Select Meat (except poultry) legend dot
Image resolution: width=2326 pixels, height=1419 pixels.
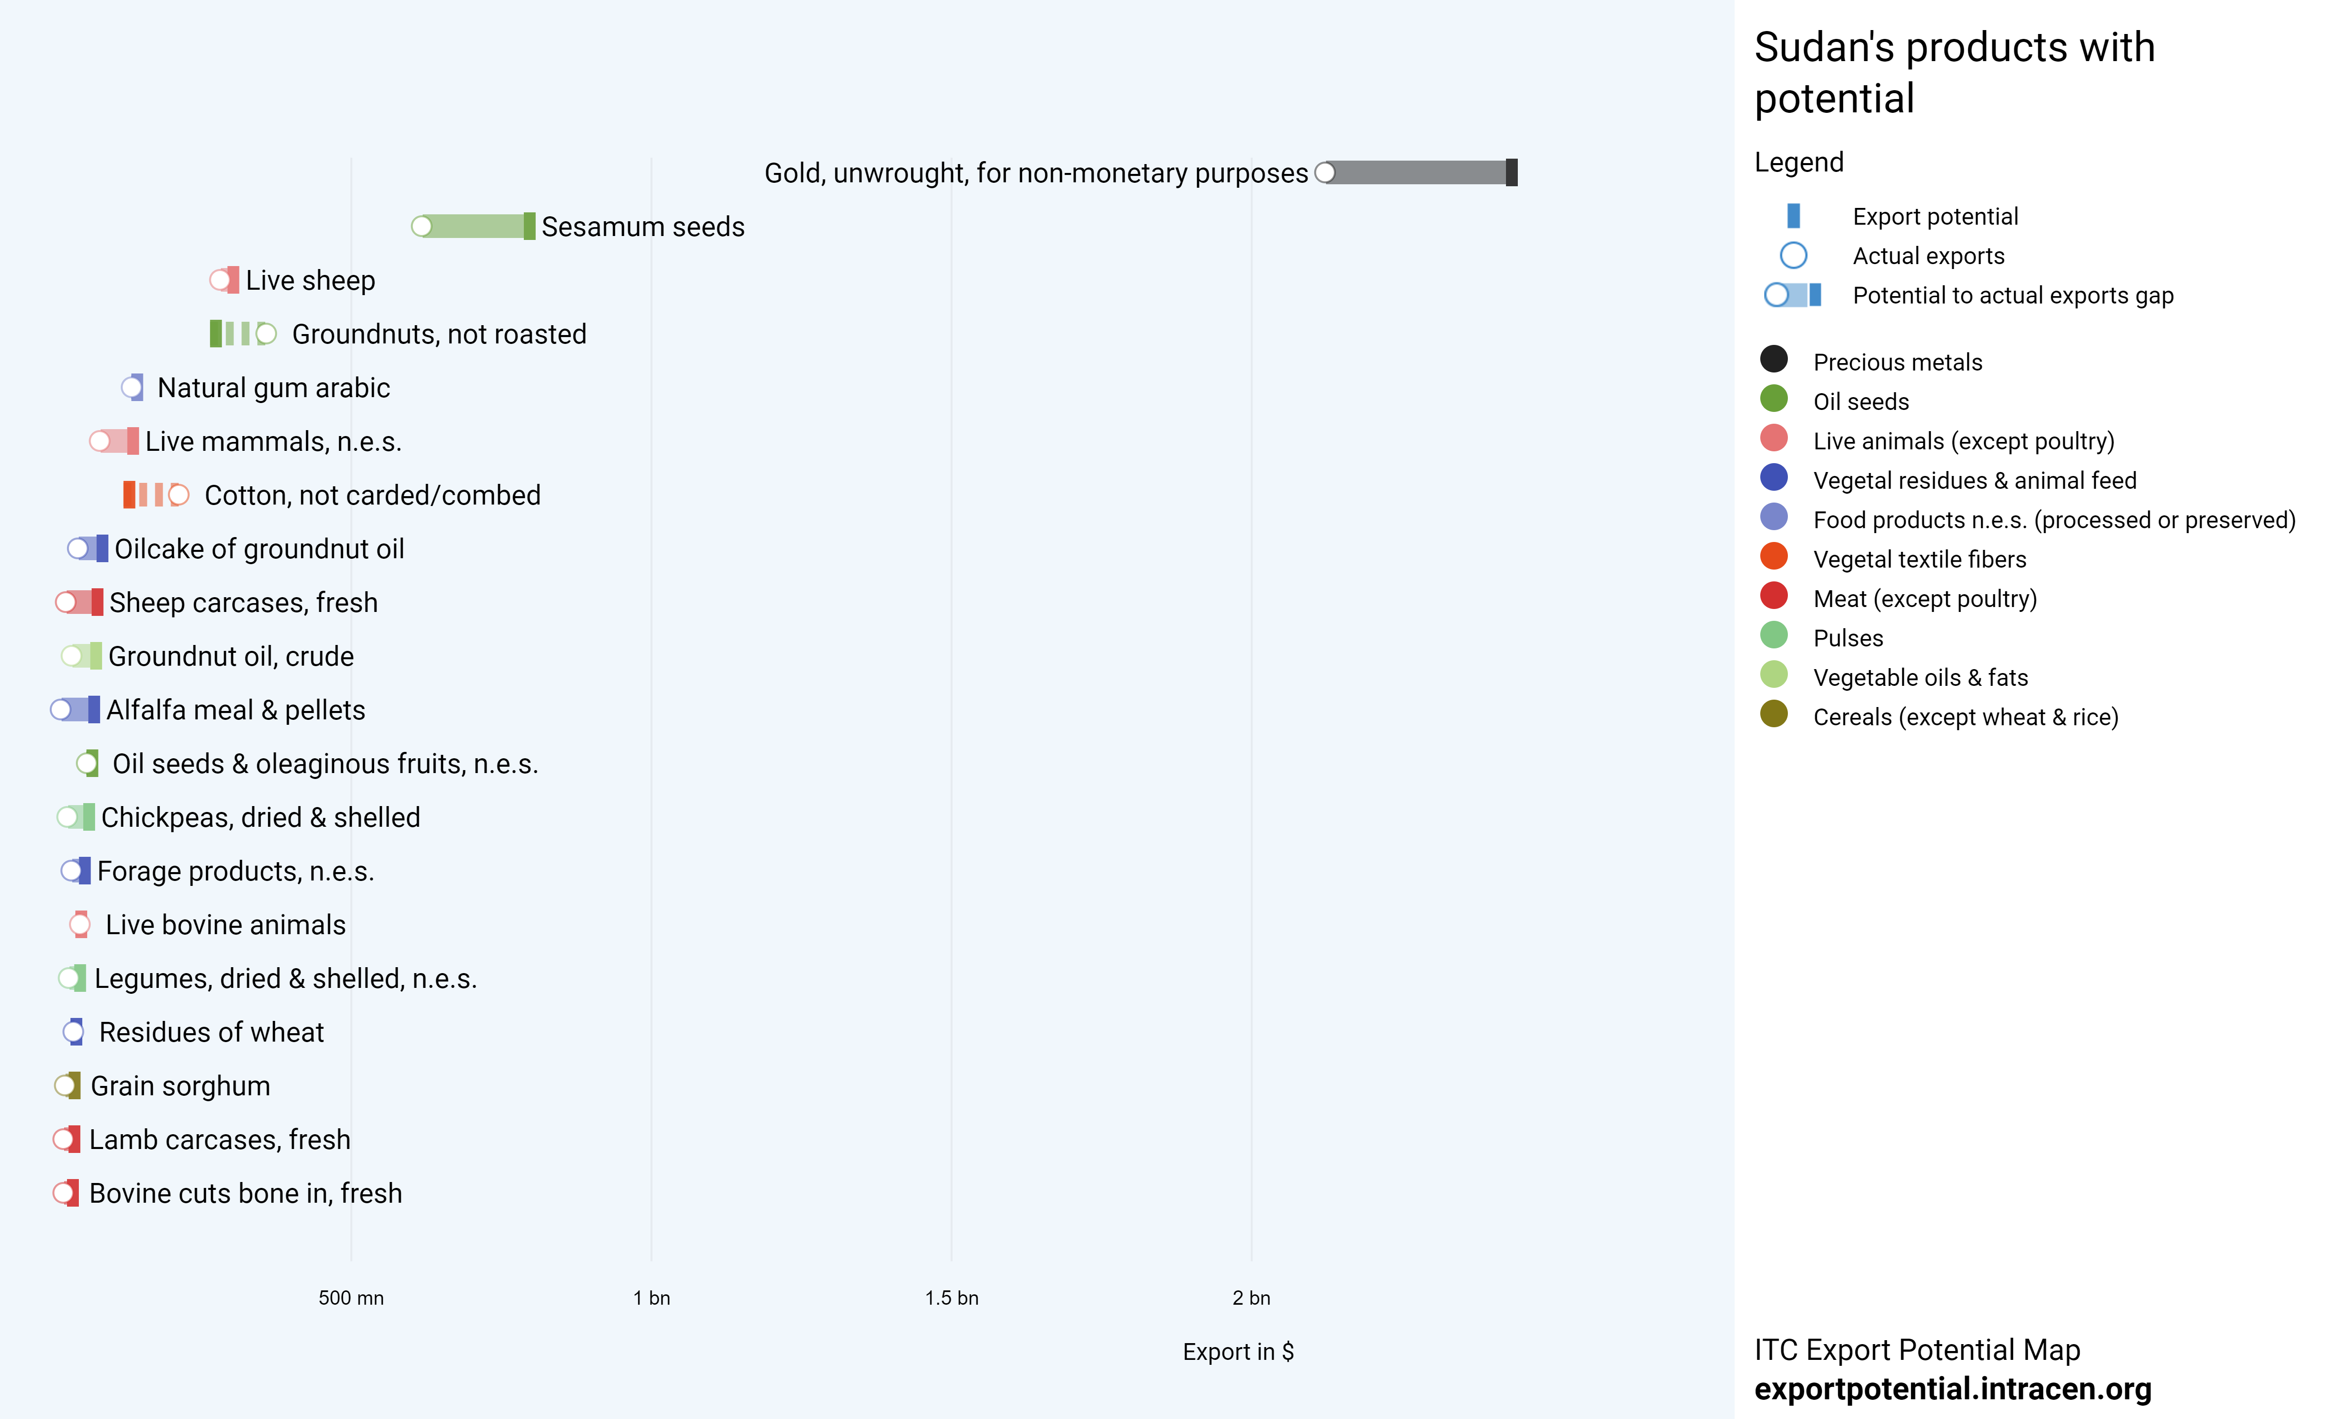tap(1774, 596)
